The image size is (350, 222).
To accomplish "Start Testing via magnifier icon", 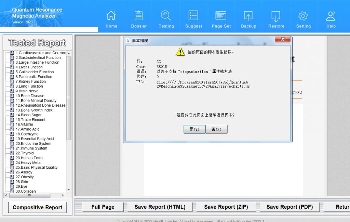I will (166, 16).
